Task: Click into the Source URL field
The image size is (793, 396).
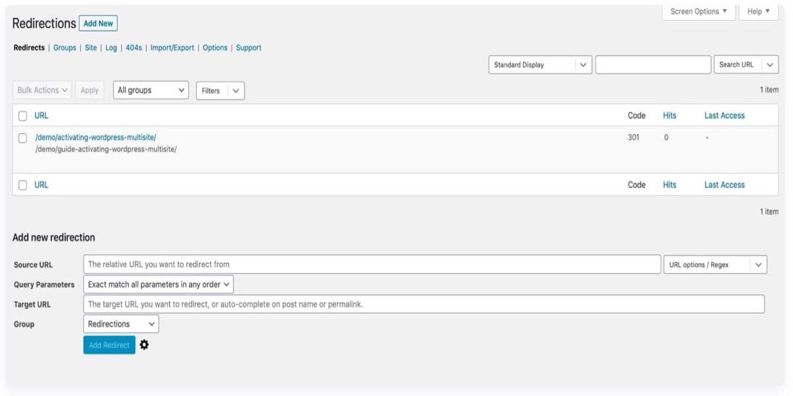Action: click(x=372, y=265)
